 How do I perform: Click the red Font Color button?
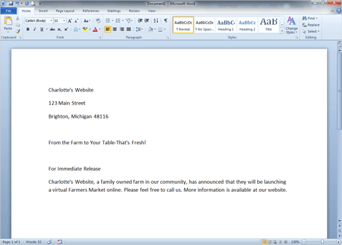(x=95, y=29)
